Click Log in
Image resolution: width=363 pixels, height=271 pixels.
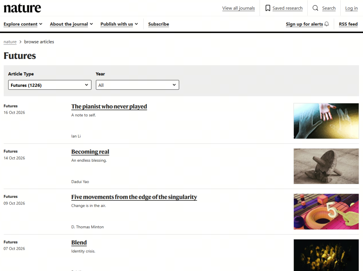pos(352,8)
